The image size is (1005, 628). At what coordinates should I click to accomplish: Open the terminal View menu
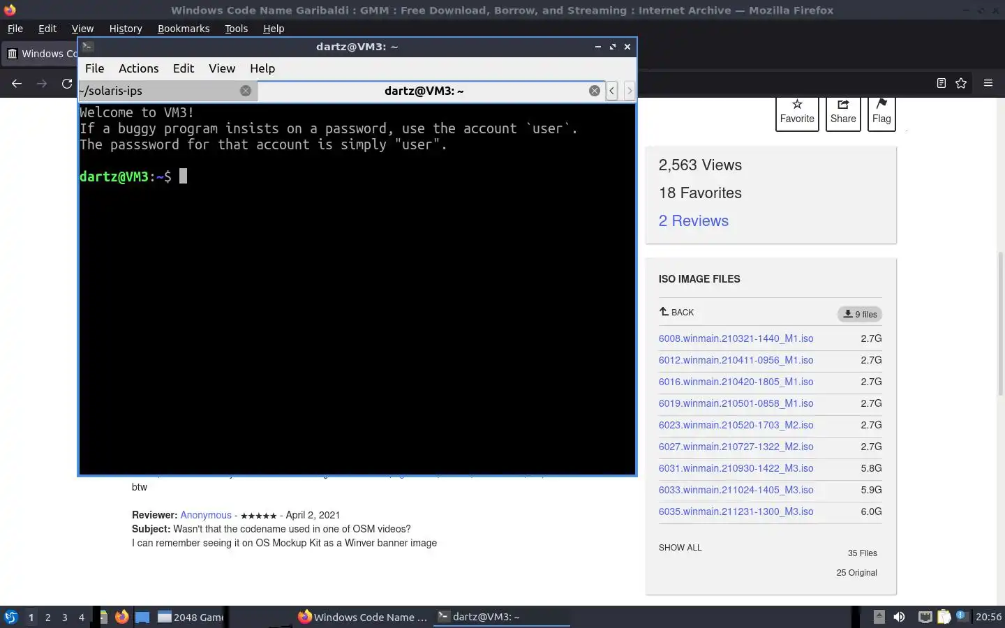coord(222,68)
